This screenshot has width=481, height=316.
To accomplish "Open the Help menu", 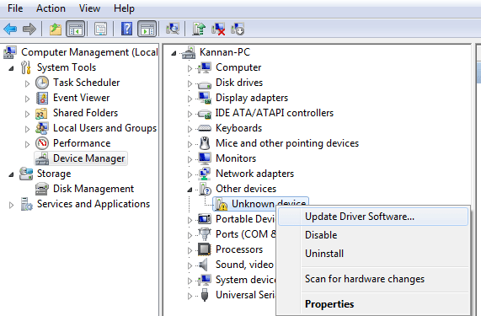I will point(124,8).
